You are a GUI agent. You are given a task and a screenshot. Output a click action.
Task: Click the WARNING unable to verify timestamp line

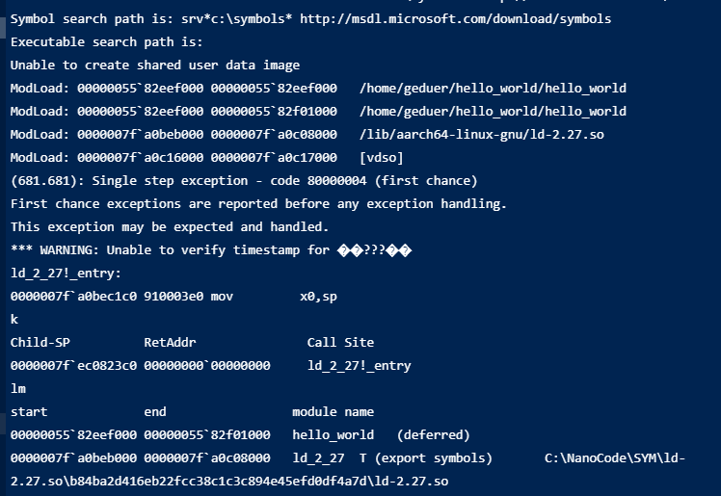[211, 250]
